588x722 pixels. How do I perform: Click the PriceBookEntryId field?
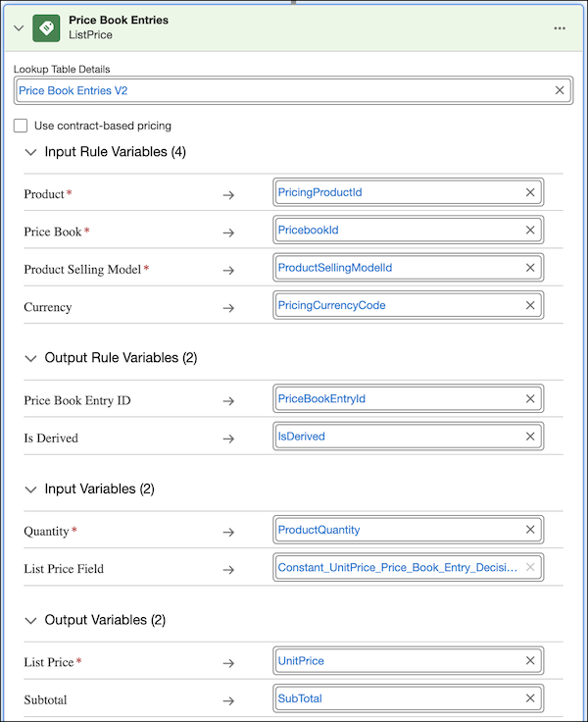tap(408, 398)
